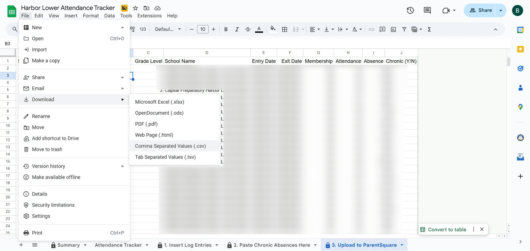The width and height of the screenshot is (530, 251).
Task: Open the Google Sheets home icon
Action: (x=12, y=12)
